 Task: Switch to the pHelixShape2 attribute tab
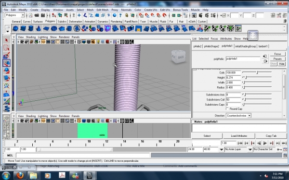click(211, 46)
